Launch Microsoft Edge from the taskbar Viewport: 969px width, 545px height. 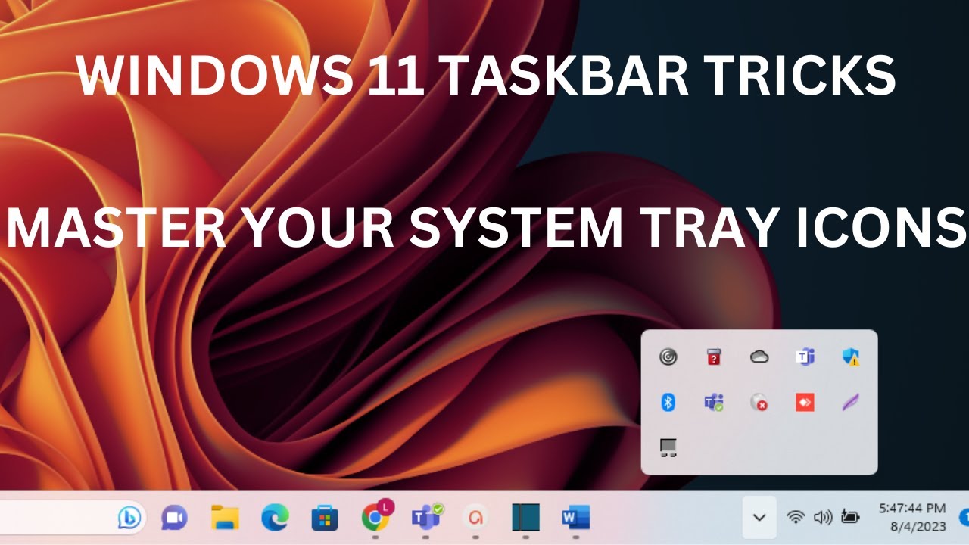click(275, 518)
